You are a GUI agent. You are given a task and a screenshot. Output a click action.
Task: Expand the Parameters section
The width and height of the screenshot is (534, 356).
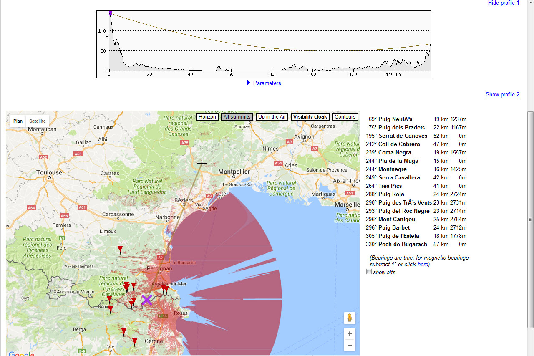[x=264, y=83]
